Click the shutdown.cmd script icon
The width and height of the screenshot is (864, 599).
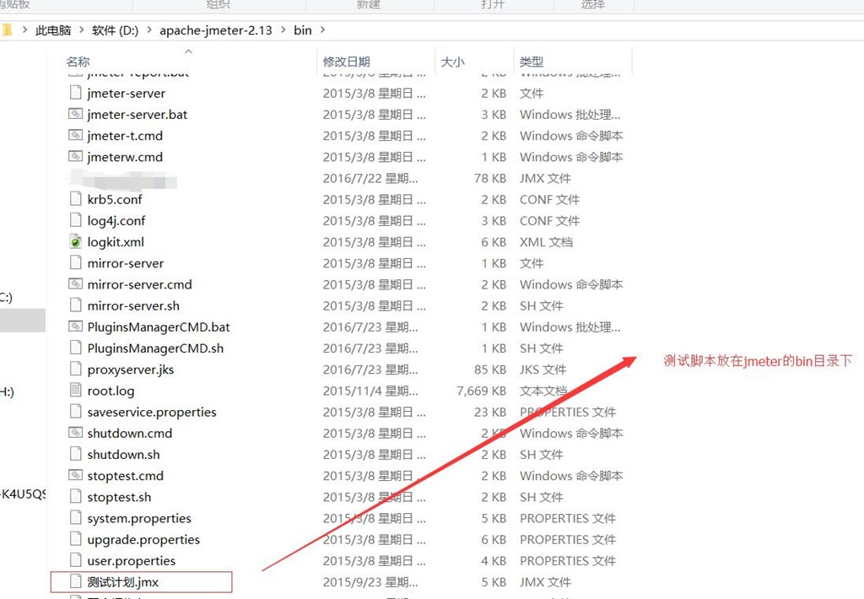coord(75,433)
